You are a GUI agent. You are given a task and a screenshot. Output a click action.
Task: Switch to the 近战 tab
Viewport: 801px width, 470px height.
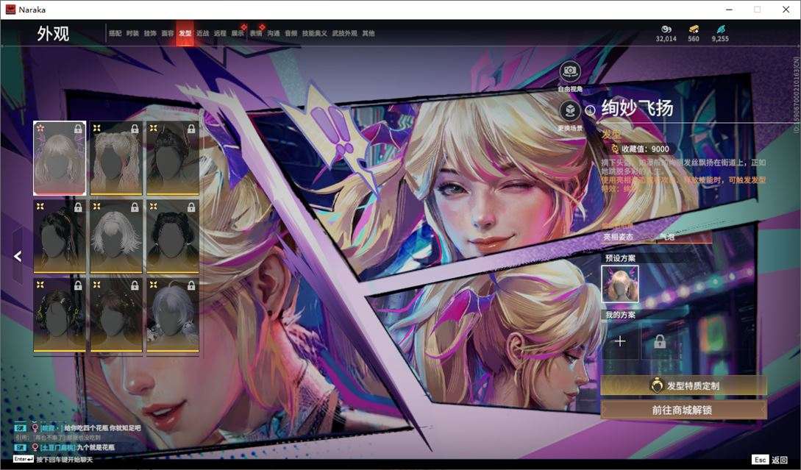click(202, 33)
